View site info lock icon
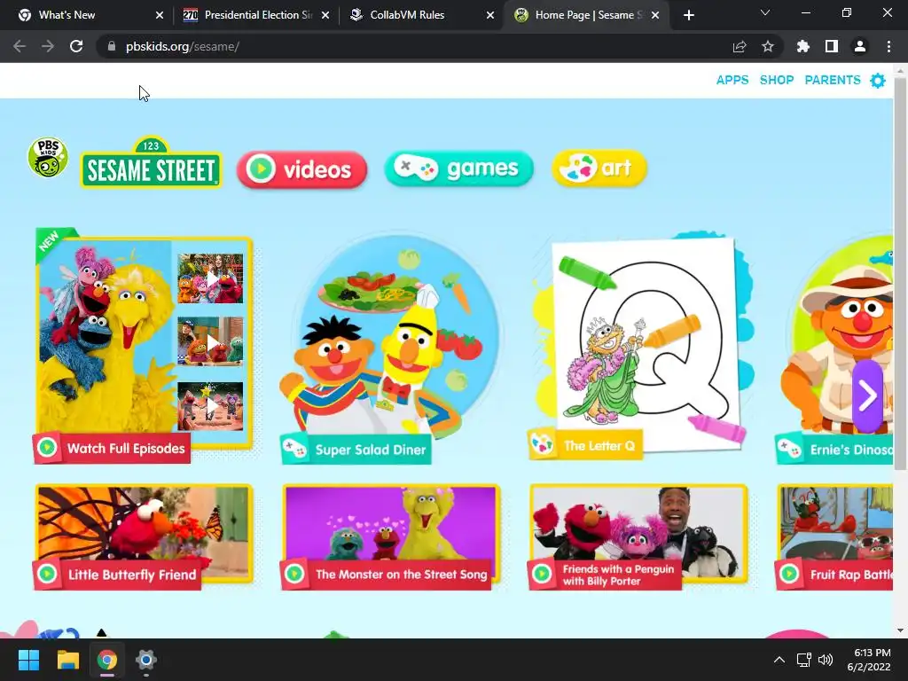This screenshot has width=908, height=681. (111, 46)
